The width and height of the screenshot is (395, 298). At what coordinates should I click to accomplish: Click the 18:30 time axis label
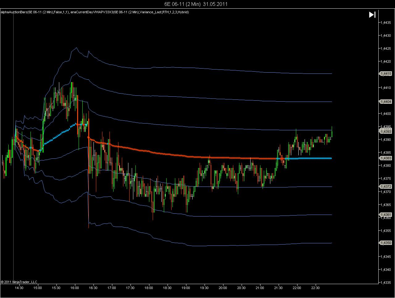(x=167, y=288)
